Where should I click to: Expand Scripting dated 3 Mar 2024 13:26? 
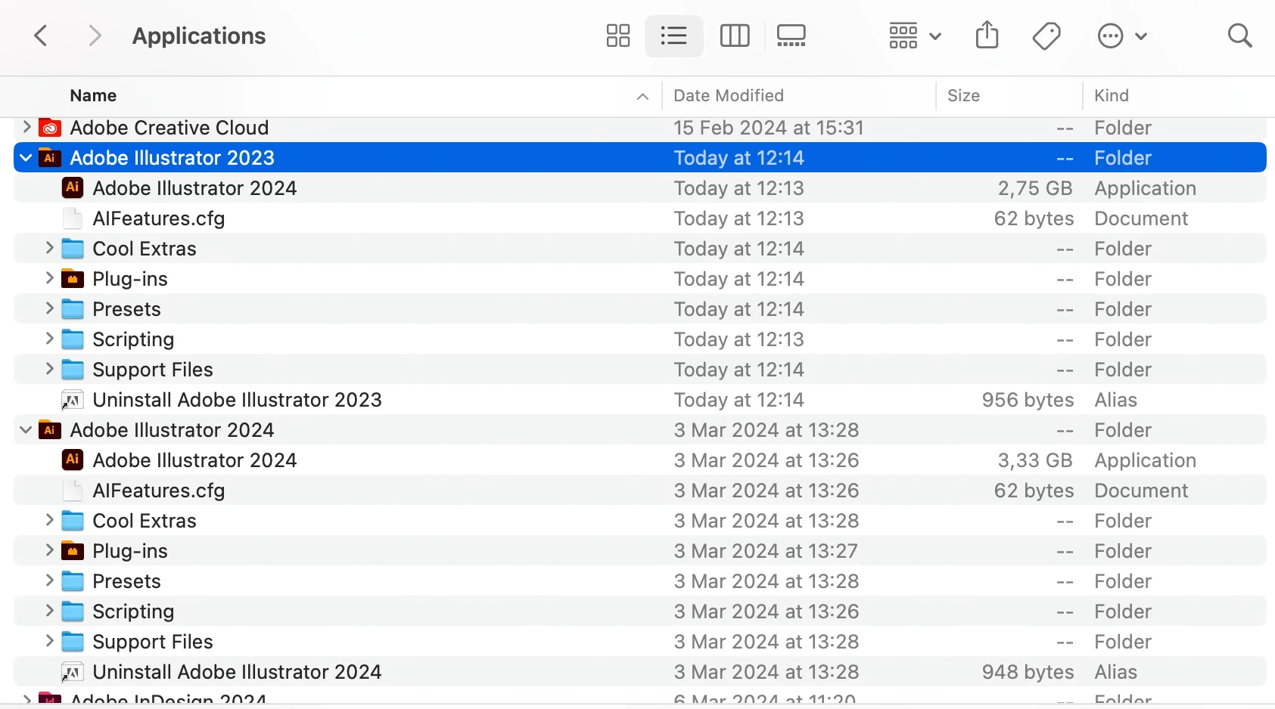(x=49, y=611)
